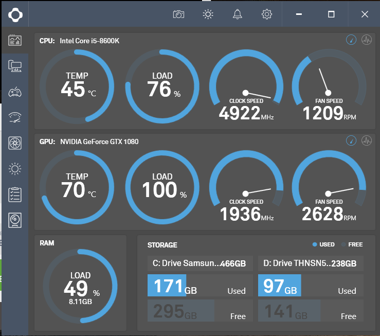Click the GPU LOAD 100% gauge
Screen dimensions: 380x336
(x=162, y=187)
